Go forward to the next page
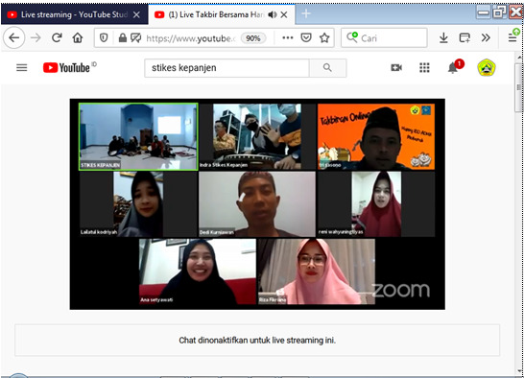524x378 pixels. point(36,38)
